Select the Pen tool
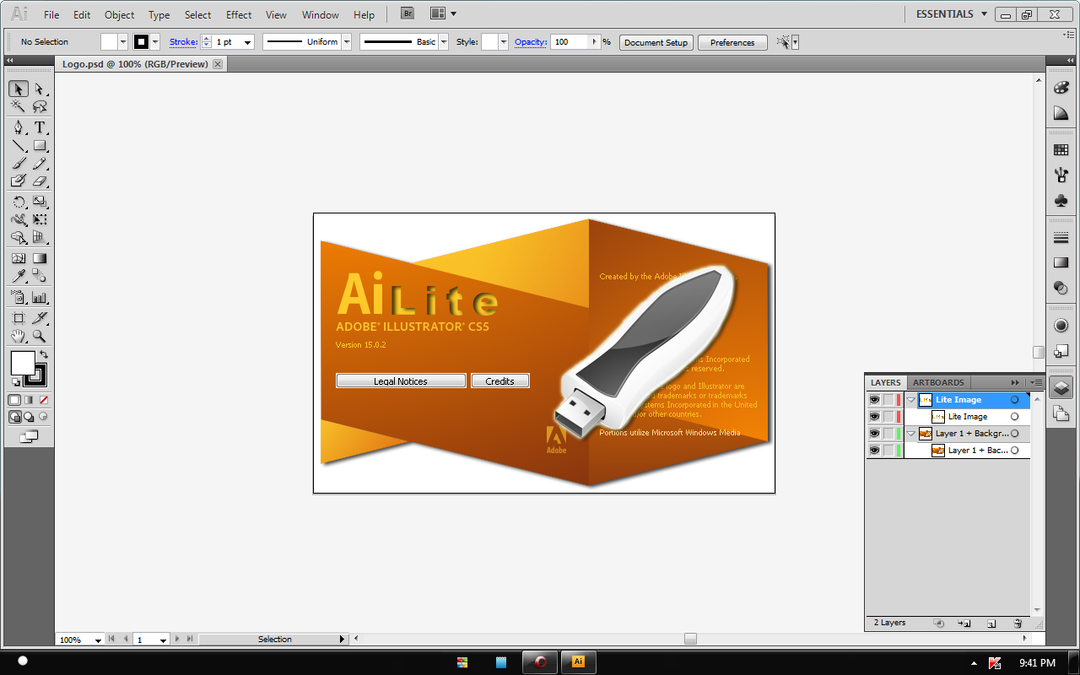Viewport: 1080px width, 675px height. coord(17,127)
